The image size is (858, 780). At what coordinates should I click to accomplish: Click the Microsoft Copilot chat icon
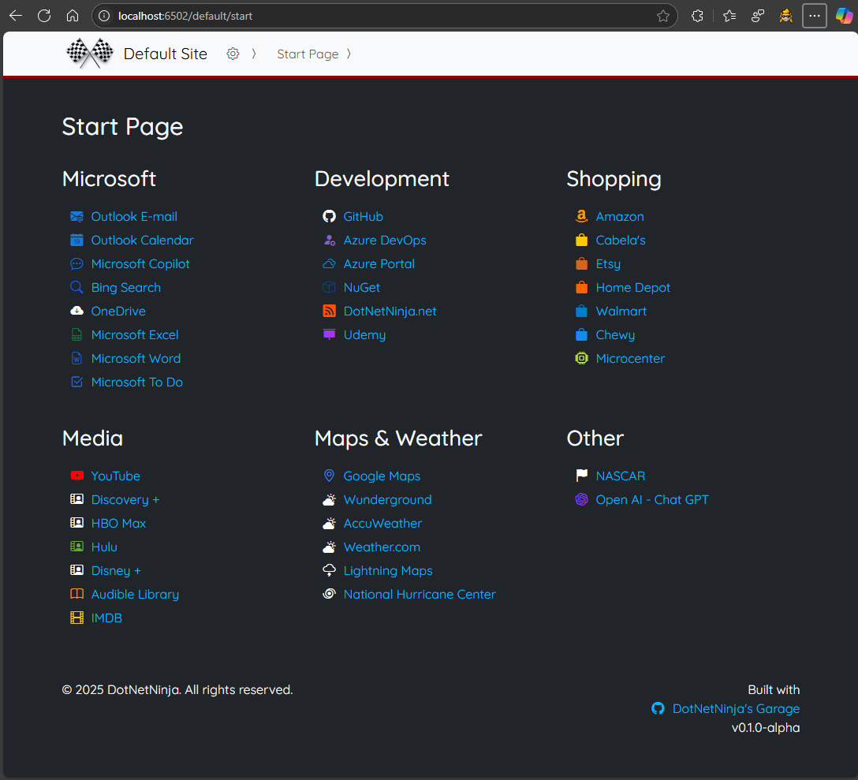pyautogui.click(x=77, y=264)
